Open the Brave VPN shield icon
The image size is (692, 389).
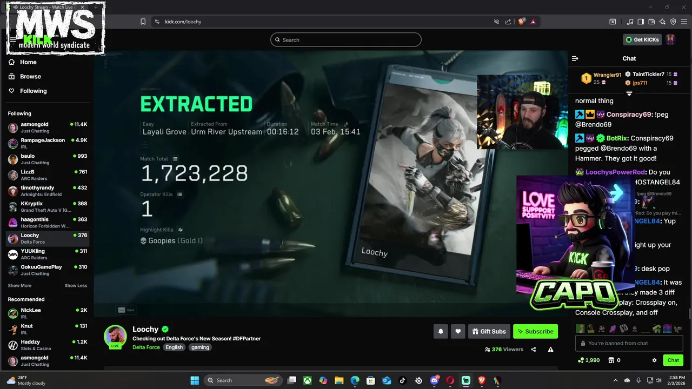673,22
